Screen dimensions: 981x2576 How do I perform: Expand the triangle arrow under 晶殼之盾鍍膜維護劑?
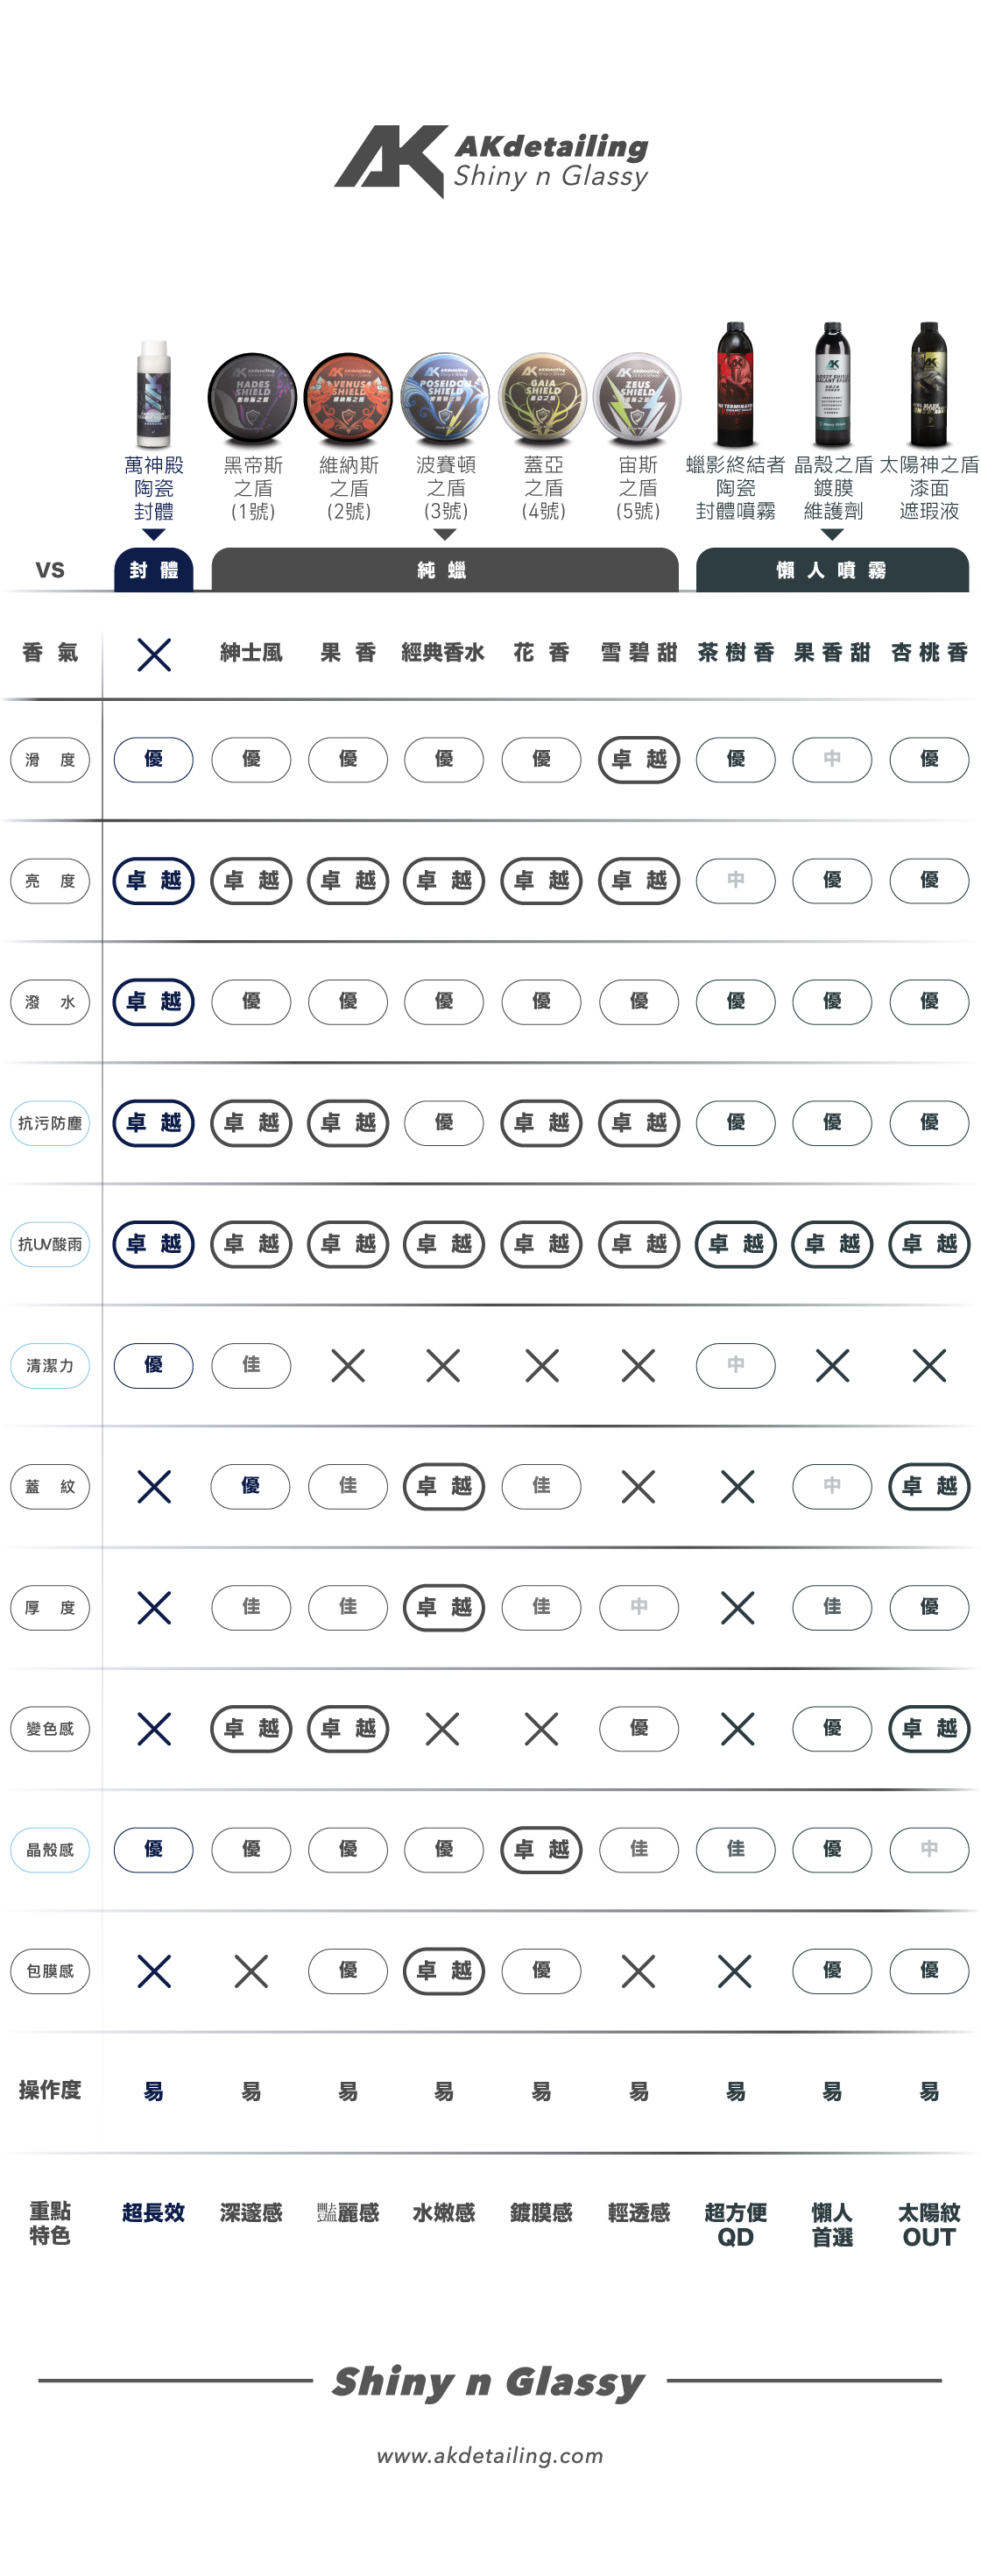(x=832, y=535)
